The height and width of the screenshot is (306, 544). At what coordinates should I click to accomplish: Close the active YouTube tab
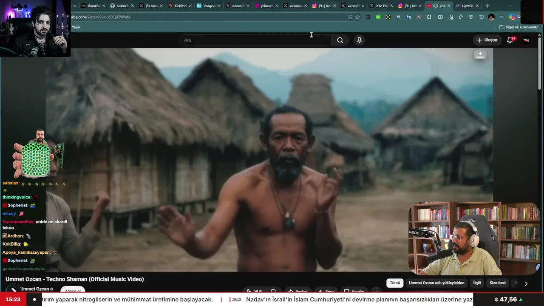(x=448, y=6)
